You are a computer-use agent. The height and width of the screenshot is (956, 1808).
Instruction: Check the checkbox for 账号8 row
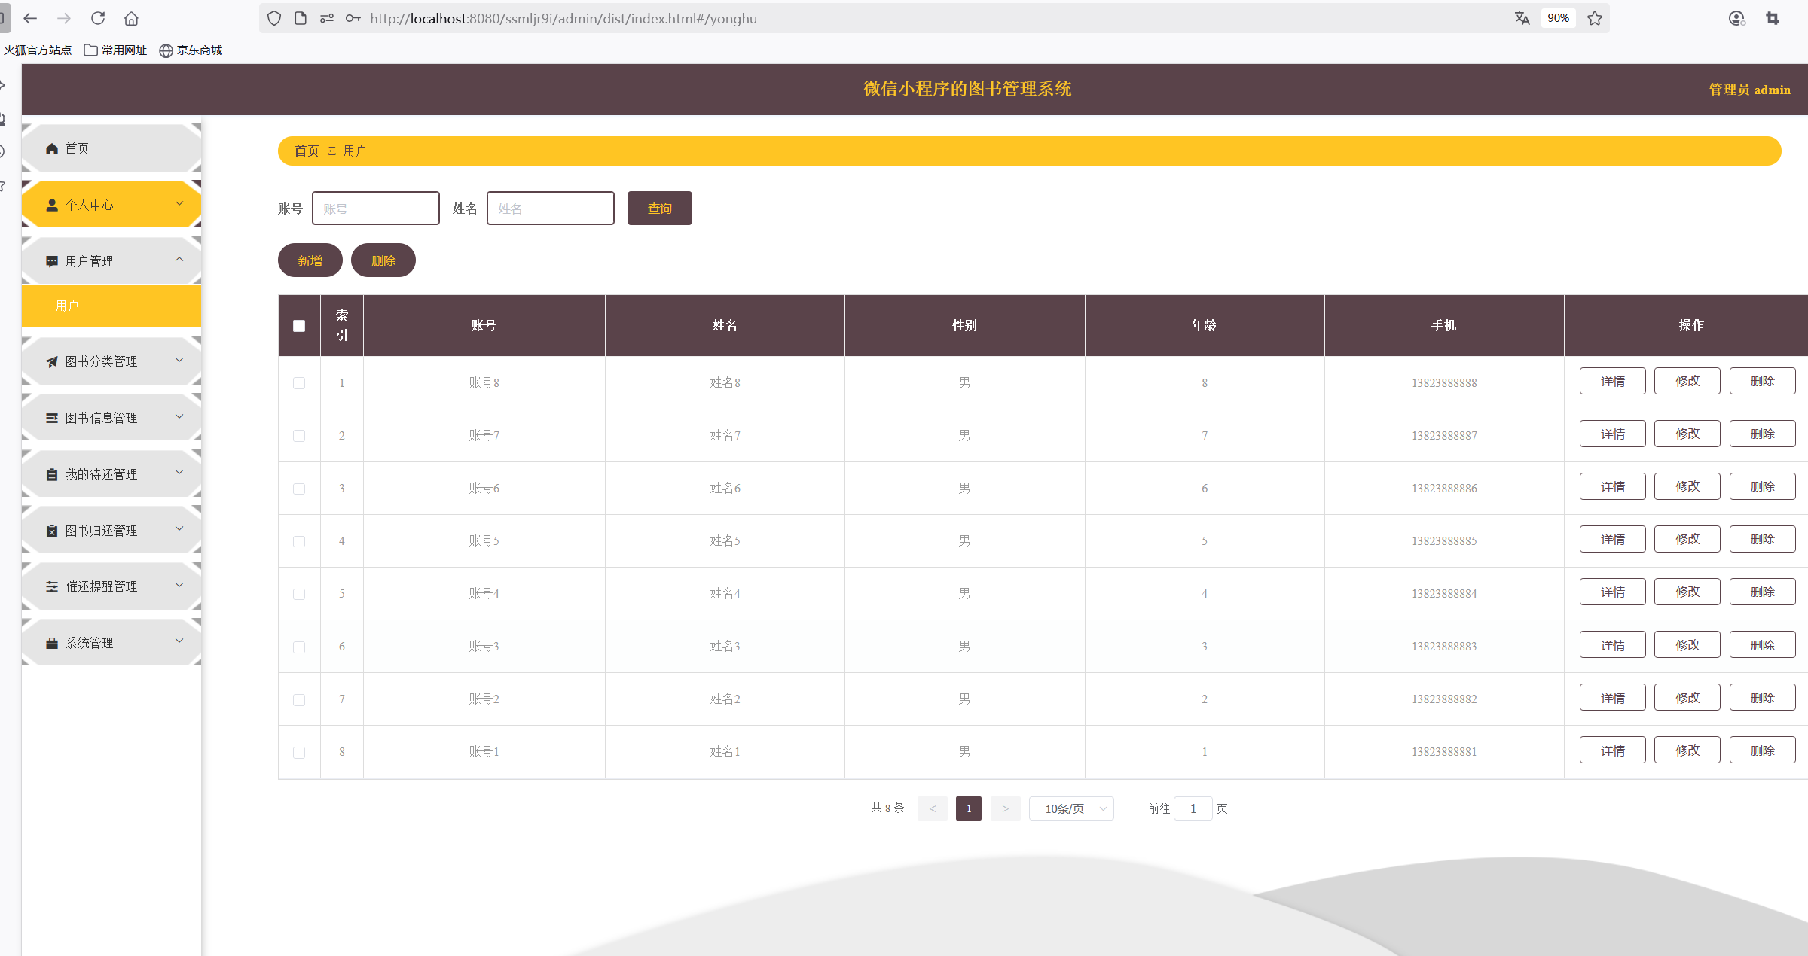point(298,382)
